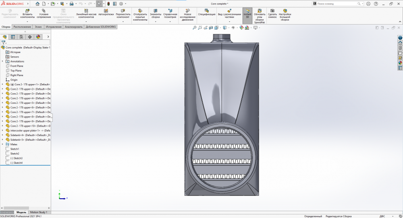Select Top Plane in the feature tree

pos(16,71)
